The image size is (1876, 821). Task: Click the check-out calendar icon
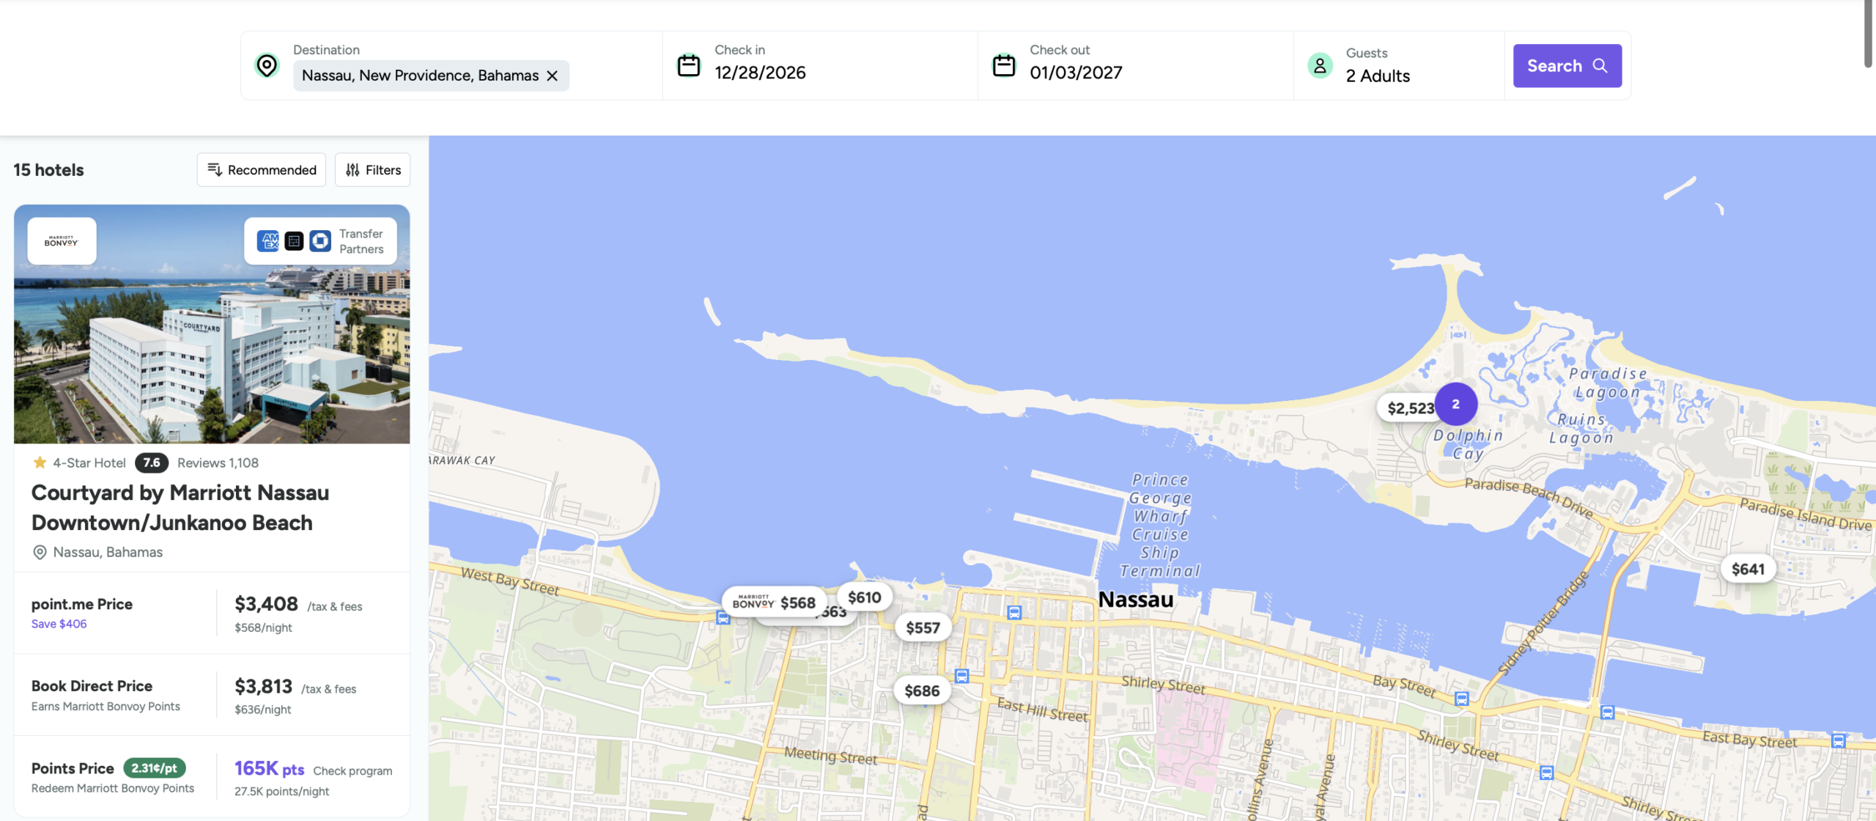pyautogui.click(x=1003, y=66)
